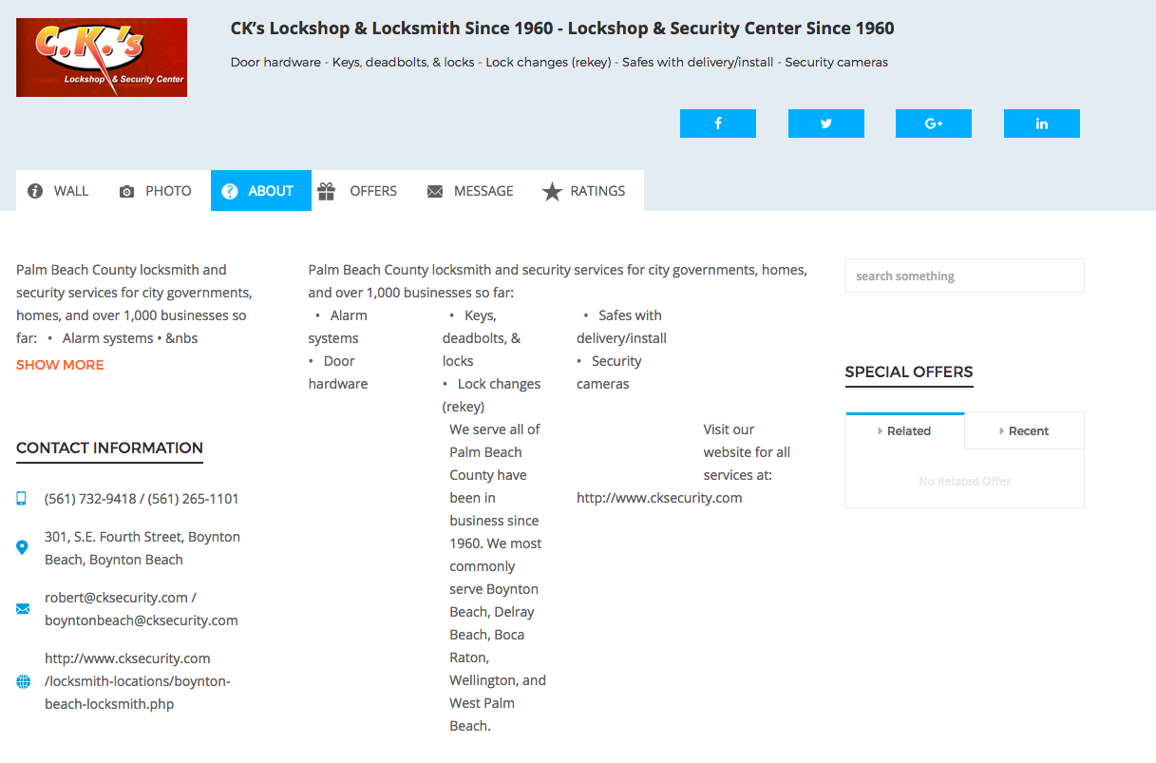The image size is (1156, 763).
Task: Click the LinkedIn share icon button
Action: (x=1042, y=124)
